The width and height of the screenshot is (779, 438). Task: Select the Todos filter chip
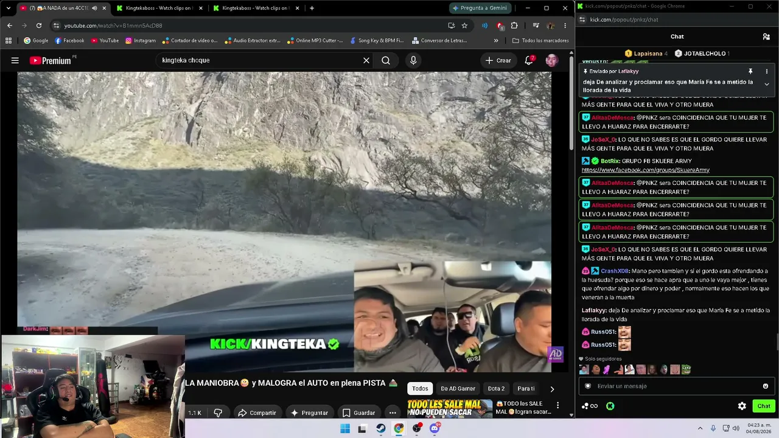420,389
